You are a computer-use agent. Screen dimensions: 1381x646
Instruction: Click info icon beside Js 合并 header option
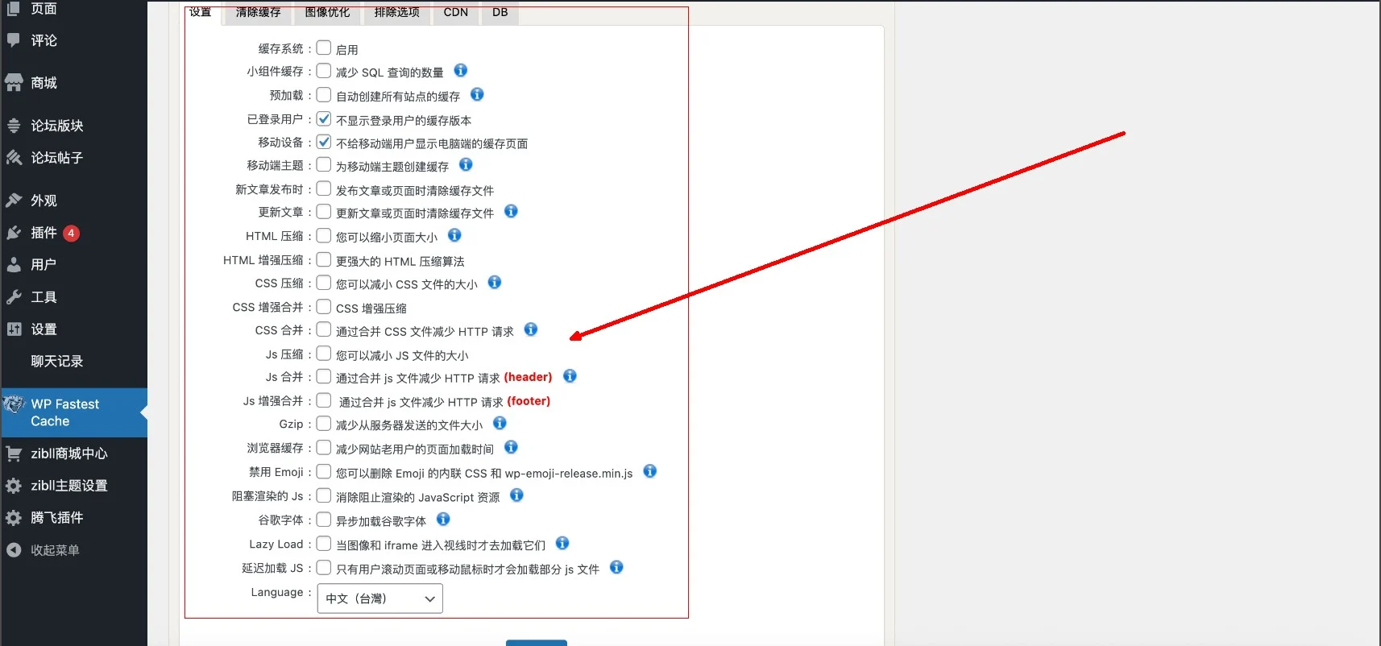(x=570, y=376)
